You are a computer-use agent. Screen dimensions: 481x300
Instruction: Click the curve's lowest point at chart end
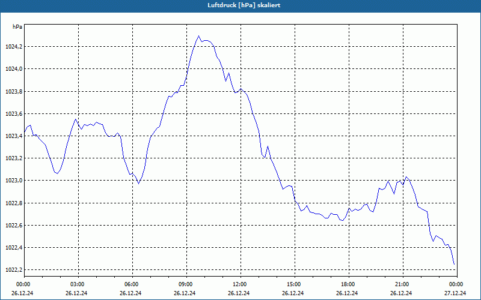[x=454, y=264]
